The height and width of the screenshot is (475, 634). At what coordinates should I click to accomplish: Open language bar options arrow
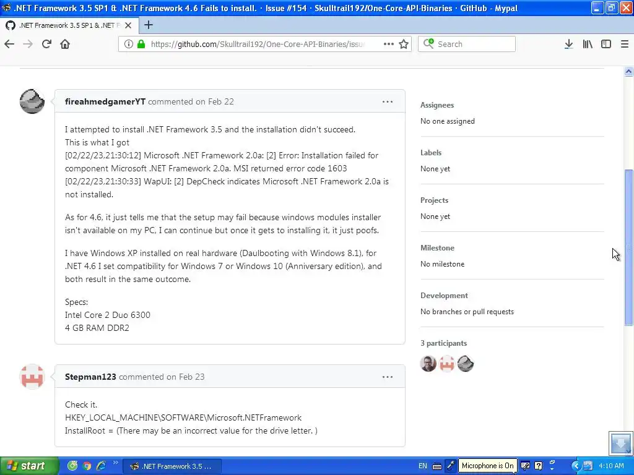pyautogui.click(x=552, y=469)
